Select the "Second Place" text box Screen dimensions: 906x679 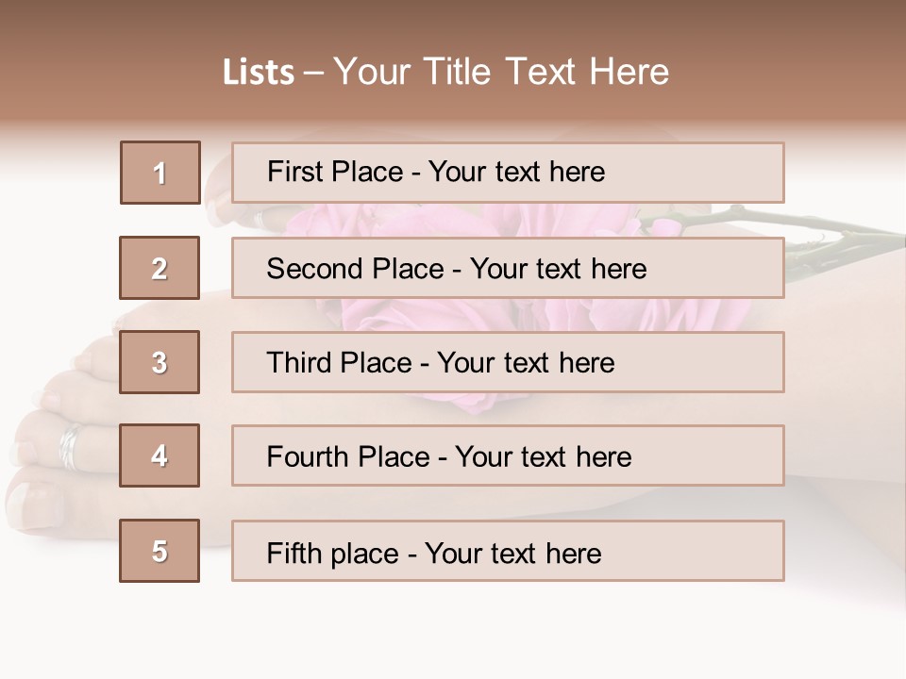pyautogui.click(x=508, y=268)
